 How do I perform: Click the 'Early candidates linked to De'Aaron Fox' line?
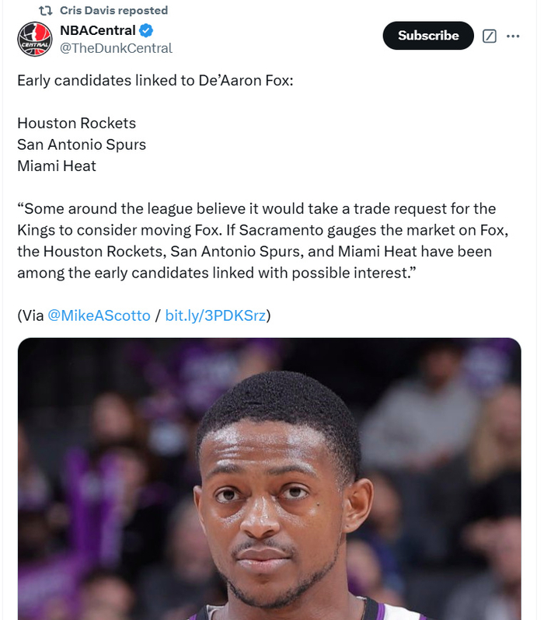point(155,80)
